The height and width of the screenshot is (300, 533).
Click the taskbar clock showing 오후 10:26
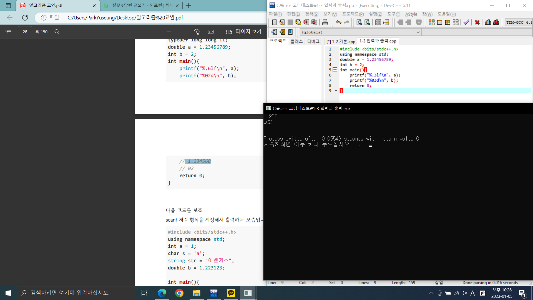(502, 293)
